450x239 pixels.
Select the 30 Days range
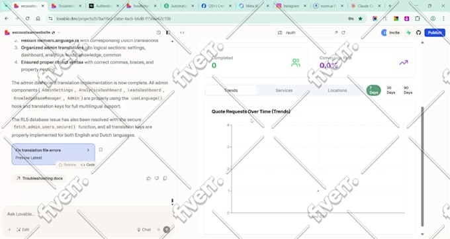[390, 90]
